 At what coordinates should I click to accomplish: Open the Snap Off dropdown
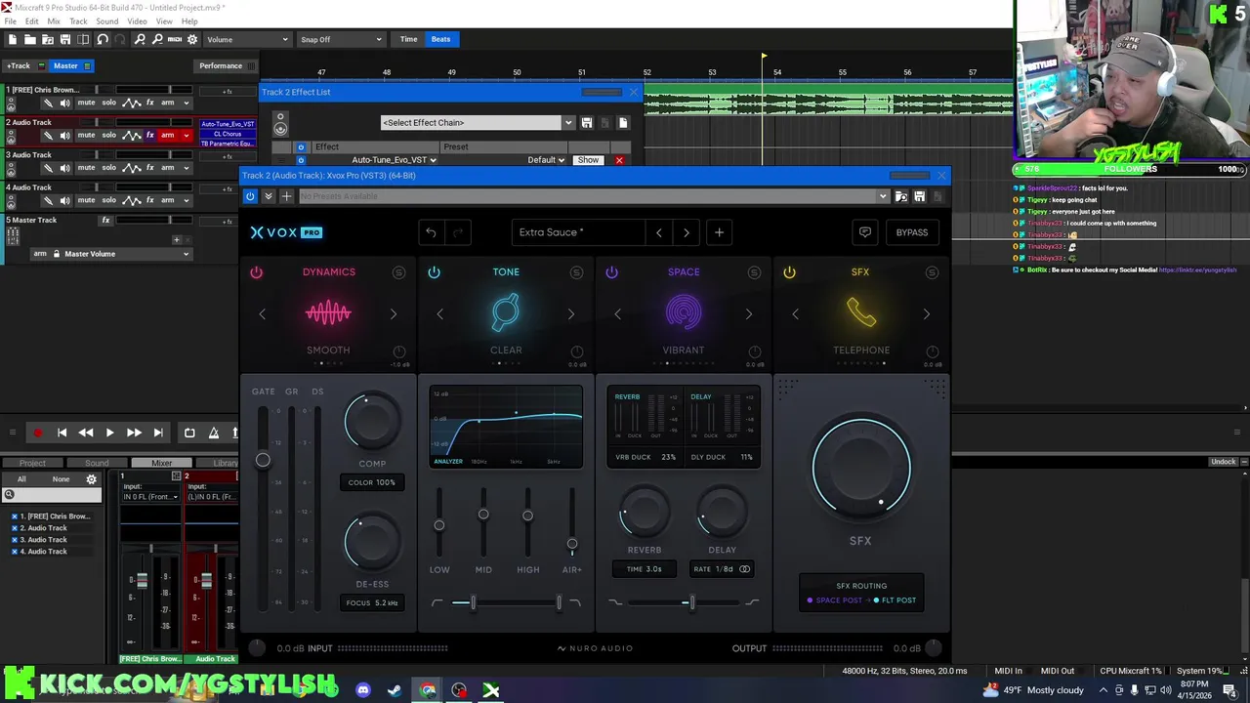pos(341,39)
